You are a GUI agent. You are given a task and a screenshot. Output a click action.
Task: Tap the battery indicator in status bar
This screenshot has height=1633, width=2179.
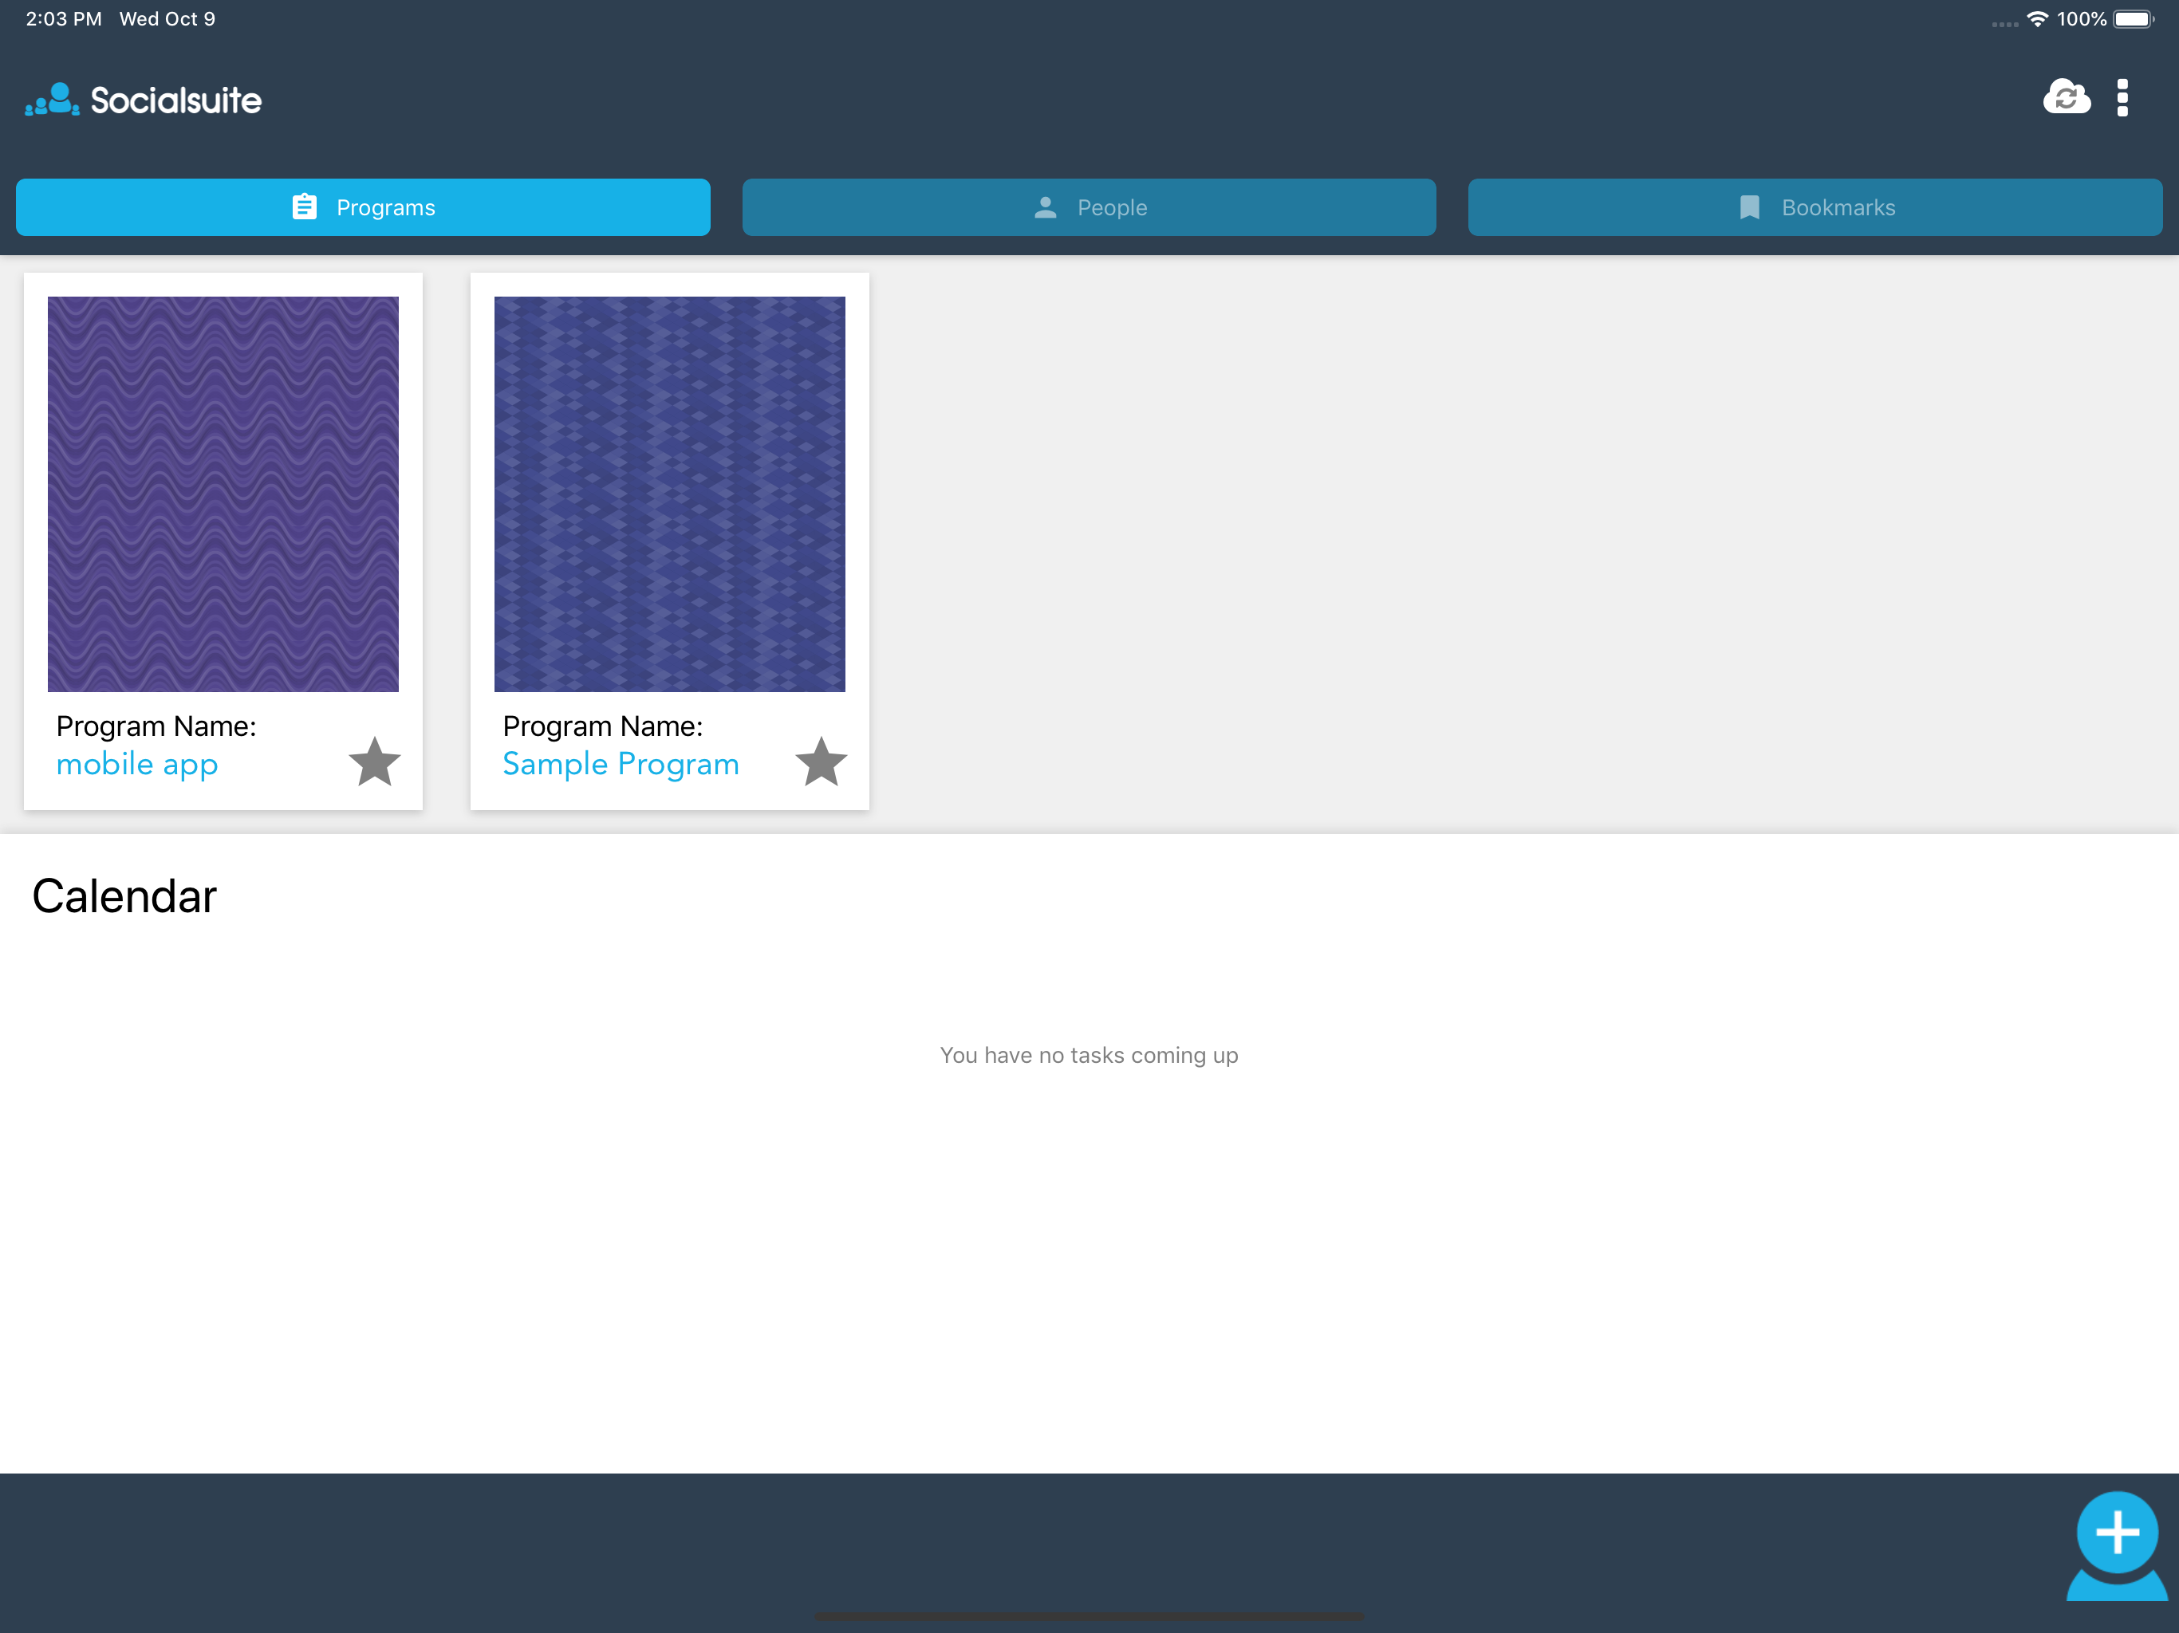tap(2134, 18)
